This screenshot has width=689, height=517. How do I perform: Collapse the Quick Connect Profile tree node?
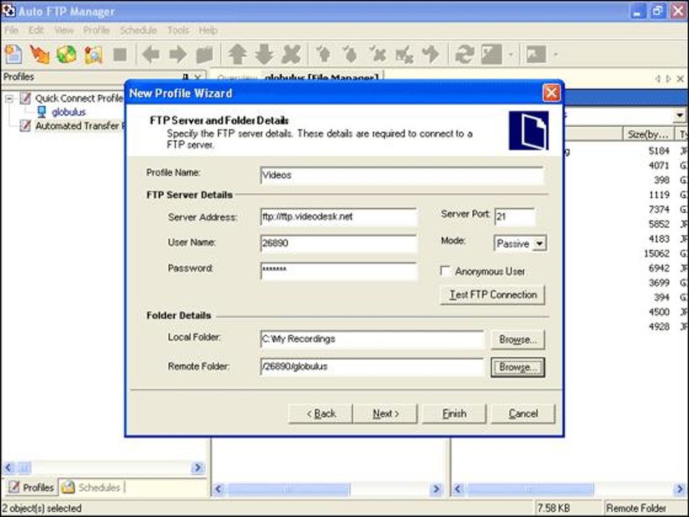(9, 99)
